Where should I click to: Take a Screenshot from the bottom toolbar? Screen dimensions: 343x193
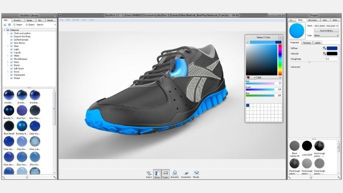[x=186, y=173]
